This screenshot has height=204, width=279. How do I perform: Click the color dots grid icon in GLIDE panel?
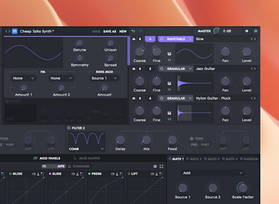pyautogui.click(x=42, y=174)
